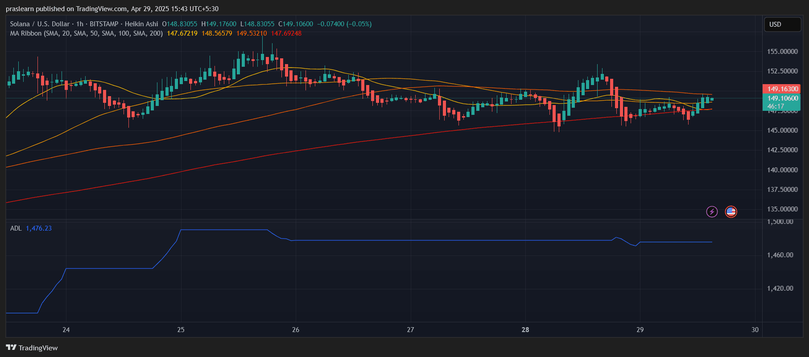Image resolution: width=809 pixels, height=357 pixels.
Task: Click the purple lightning bolt event icon
Action: pos(712,212)
